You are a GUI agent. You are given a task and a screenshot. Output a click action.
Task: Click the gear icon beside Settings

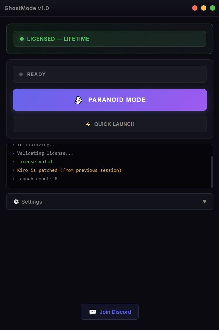tap(16, 202)
